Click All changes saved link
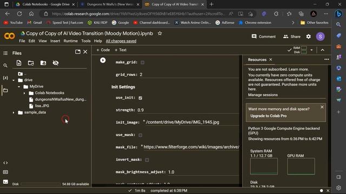Image resolution: width=346 pixels, height=194 pixels. 121,41
